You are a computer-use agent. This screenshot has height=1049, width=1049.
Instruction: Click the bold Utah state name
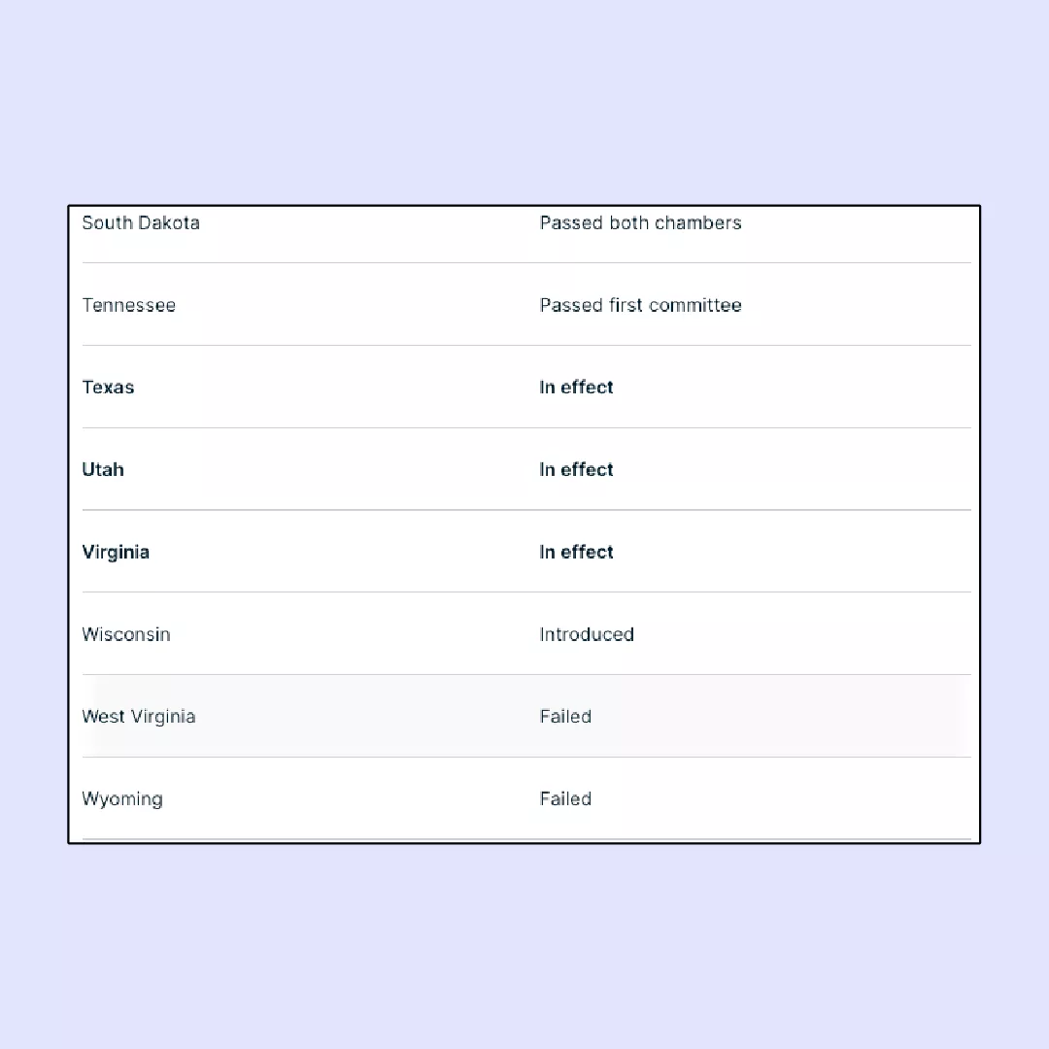[x=103, y=469]
